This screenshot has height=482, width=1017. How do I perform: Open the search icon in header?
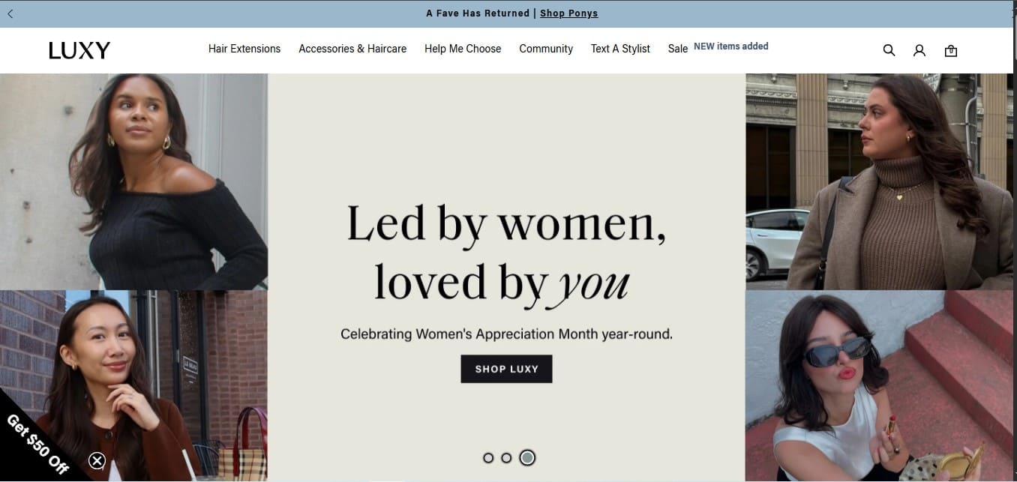pyautogui.click(x=889, y=50)
